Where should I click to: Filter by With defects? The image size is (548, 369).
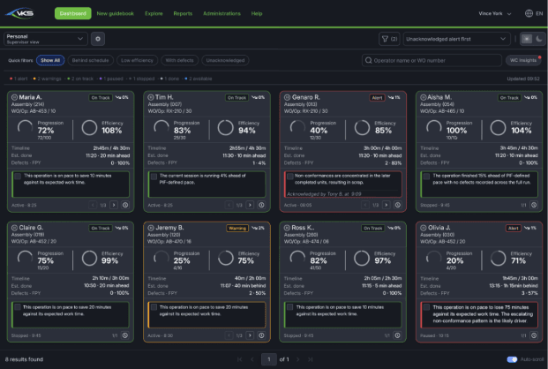(180, 60)
